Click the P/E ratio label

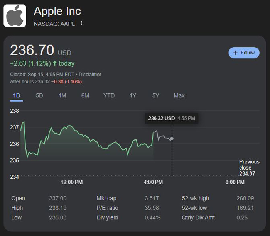(x=107, y=208)
